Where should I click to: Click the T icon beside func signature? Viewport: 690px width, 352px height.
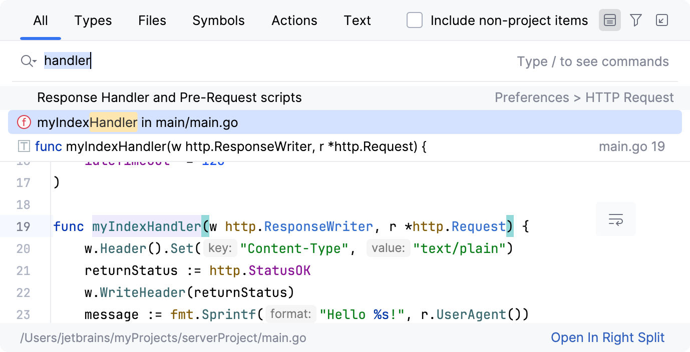coord(24,146)
